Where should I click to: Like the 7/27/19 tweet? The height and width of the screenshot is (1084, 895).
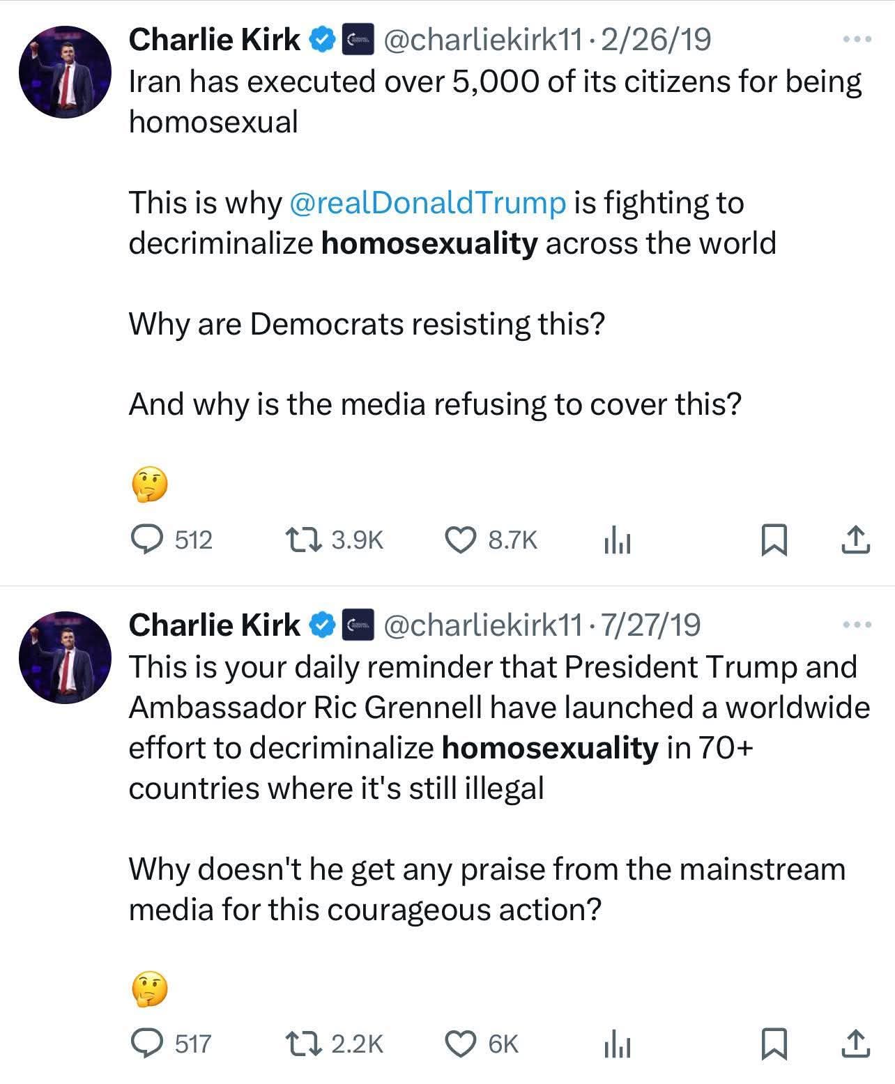point(461,1044)
